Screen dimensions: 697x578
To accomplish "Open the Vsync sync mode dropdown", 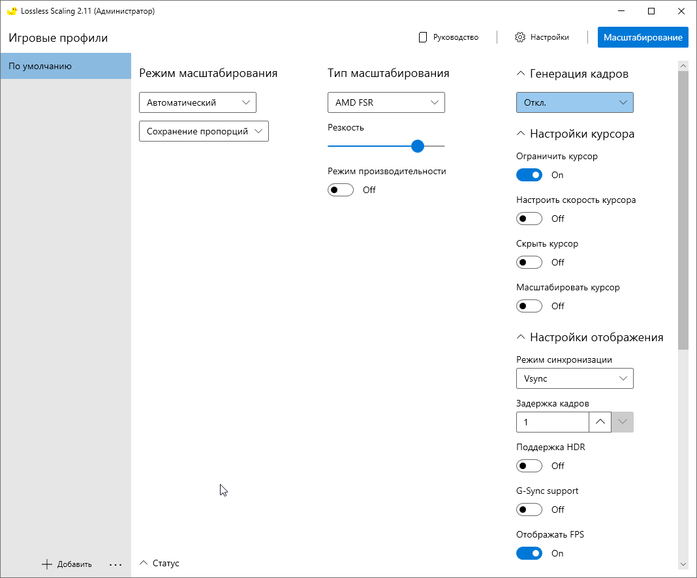I will 574,378.
